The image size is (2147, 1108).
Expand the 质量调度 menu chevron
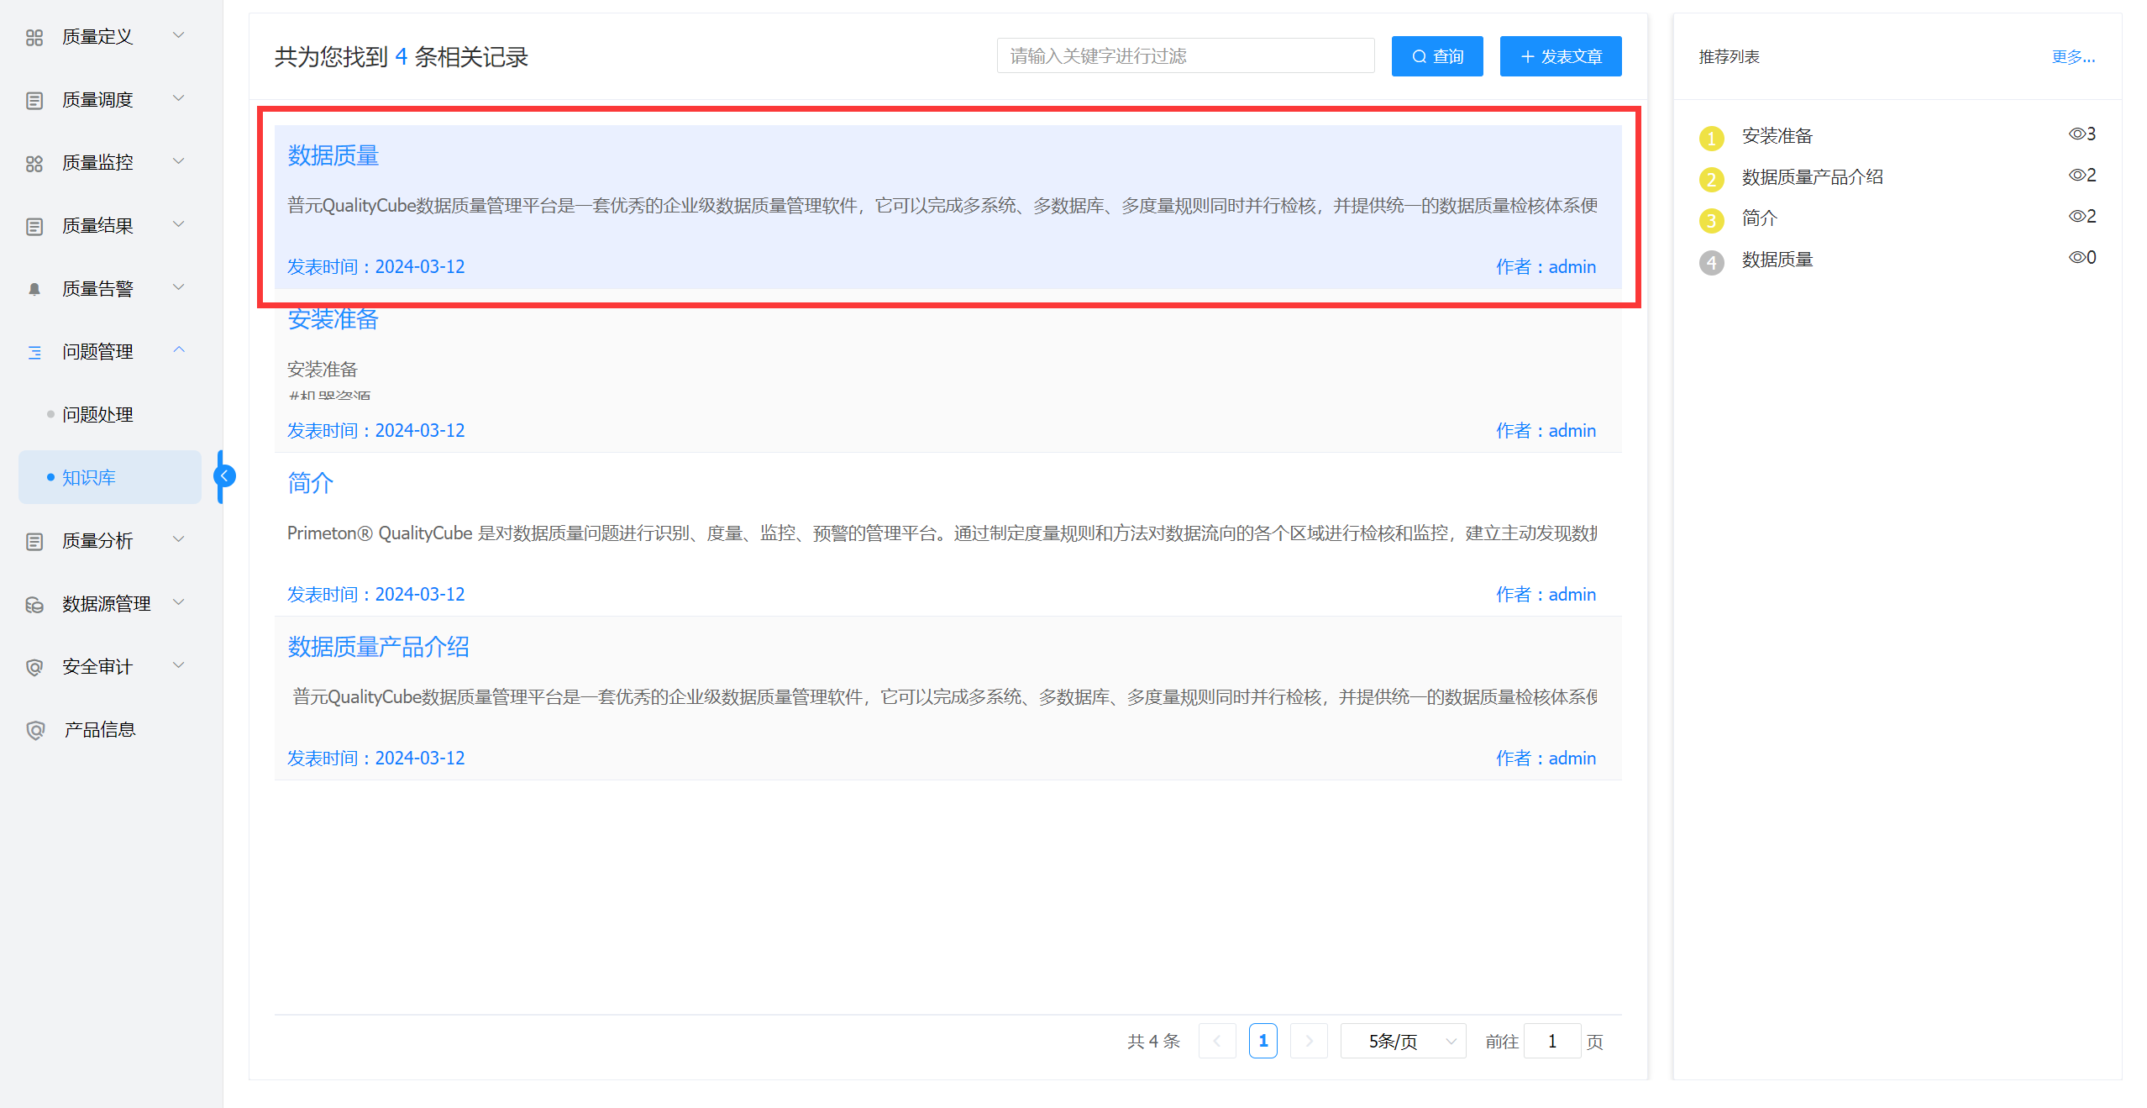tap(178, 98)
